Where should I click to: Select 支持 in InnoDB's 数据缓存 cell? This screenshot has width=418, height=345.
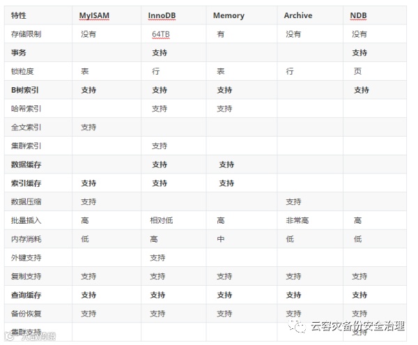(160, 164)
